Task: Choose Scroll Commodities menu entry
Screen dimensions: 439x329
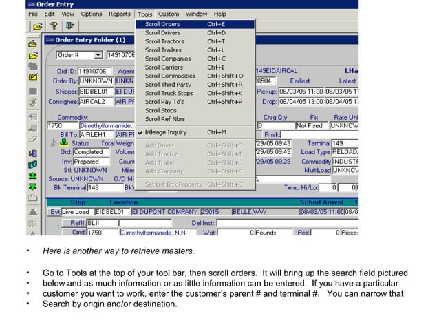Action: pos(195,76)
